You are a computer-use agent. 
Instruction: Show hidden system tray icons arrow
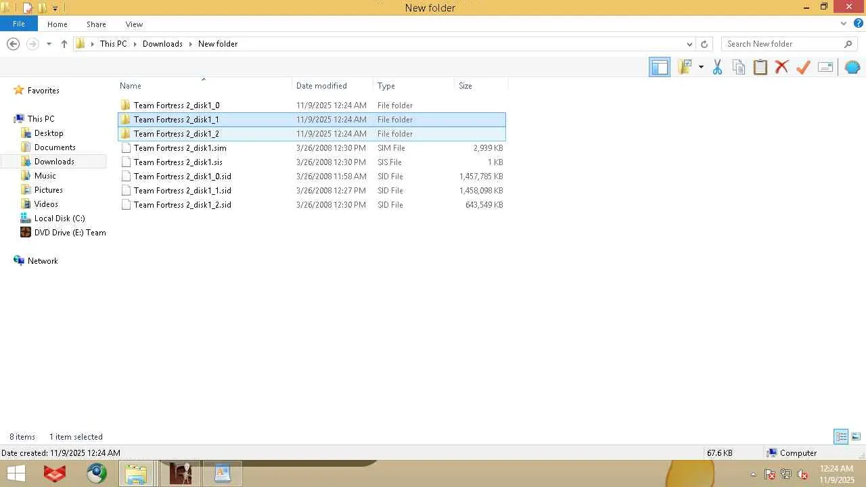click(x=753, y=474)
